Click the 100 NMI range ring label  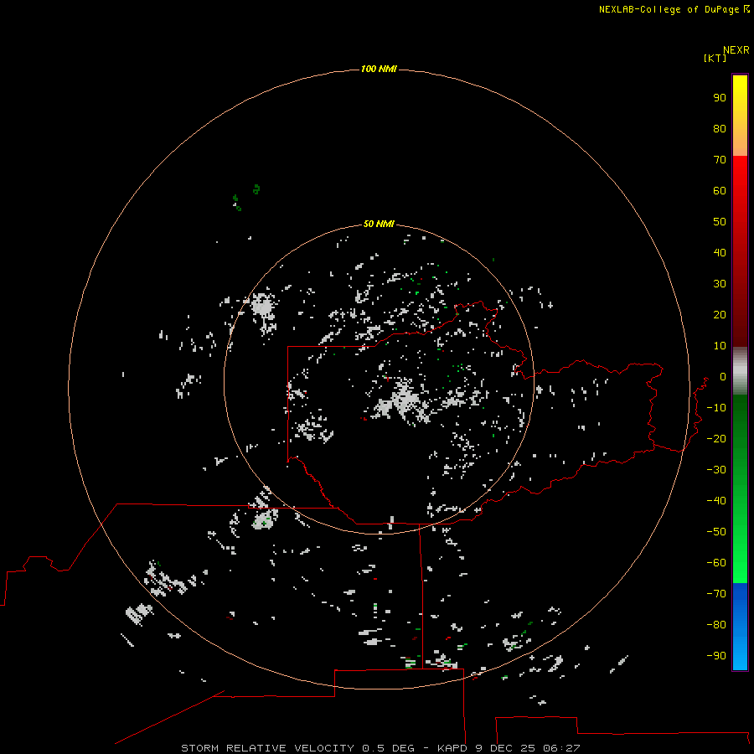pyautogui.click(x=379, y=69)
